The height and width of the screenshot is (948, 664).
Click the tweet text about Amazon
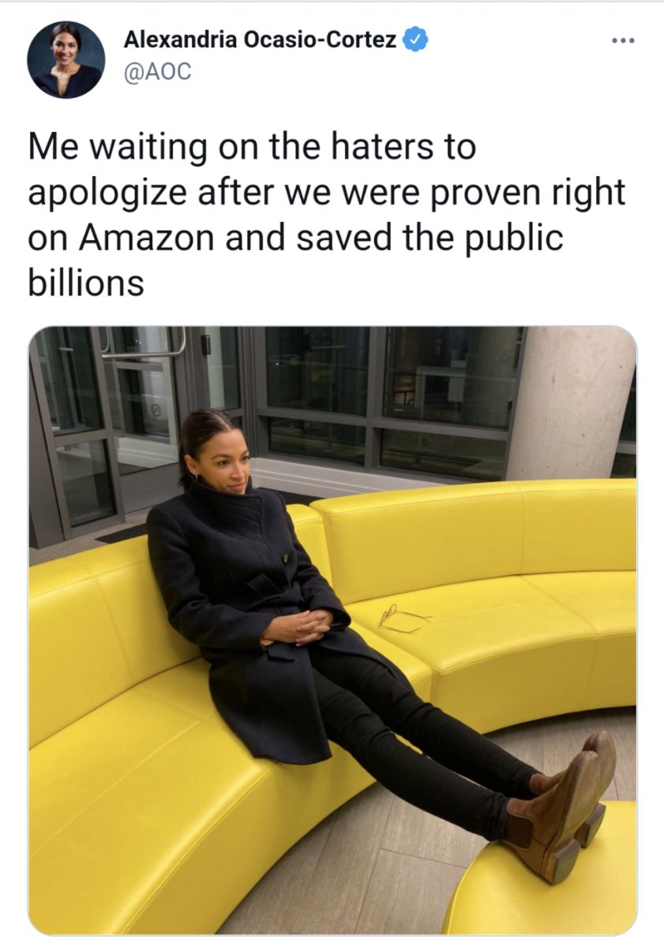(327, 215)
